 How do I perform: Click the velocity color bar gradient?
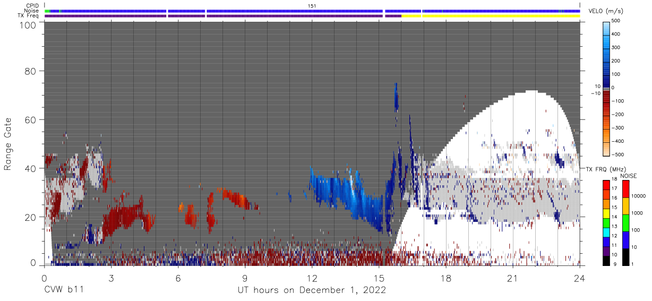tap(607, 88)
